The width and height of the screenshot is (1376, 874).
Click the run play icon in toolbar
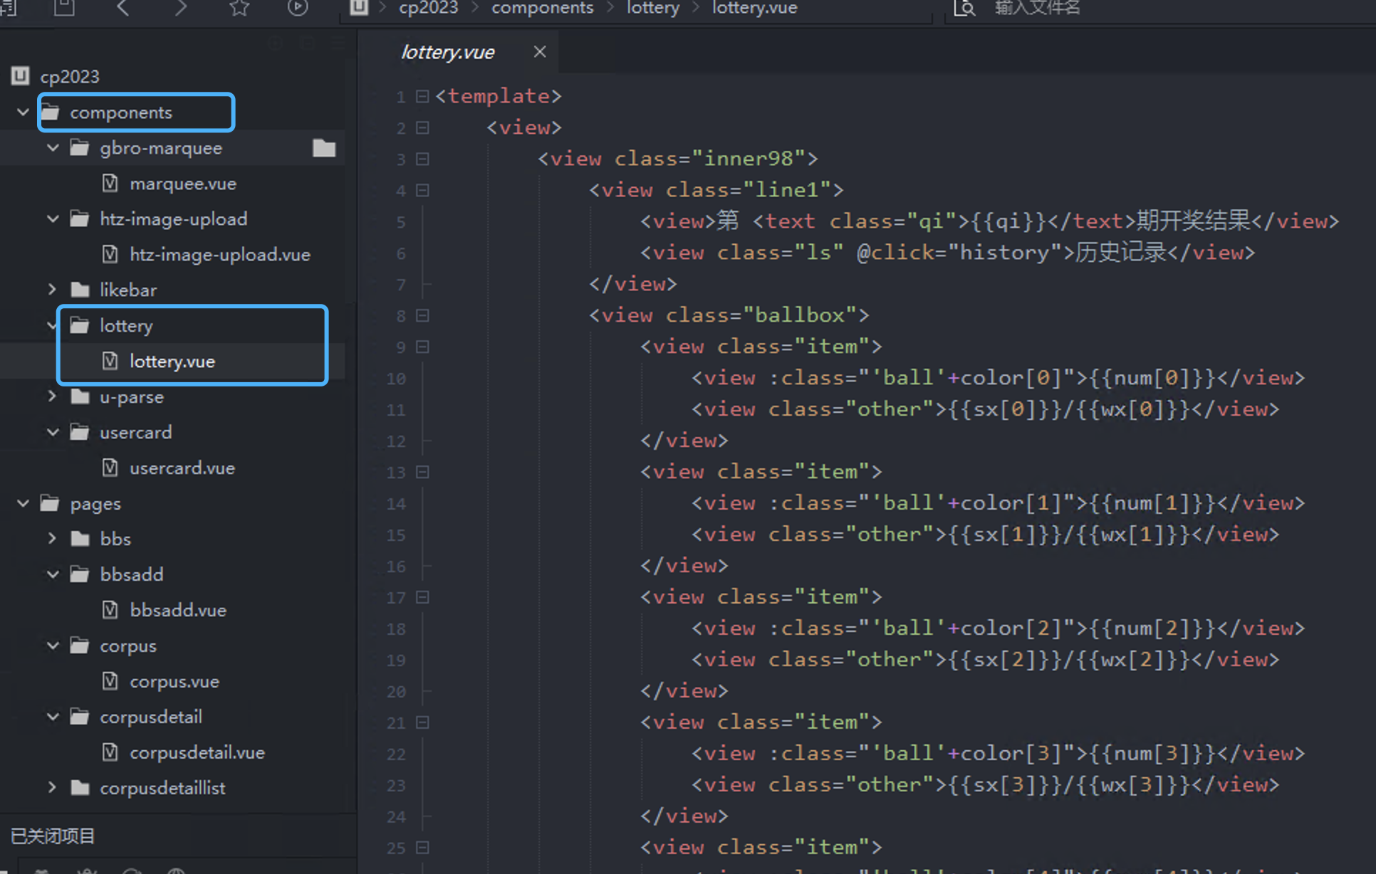pos(298,8)
